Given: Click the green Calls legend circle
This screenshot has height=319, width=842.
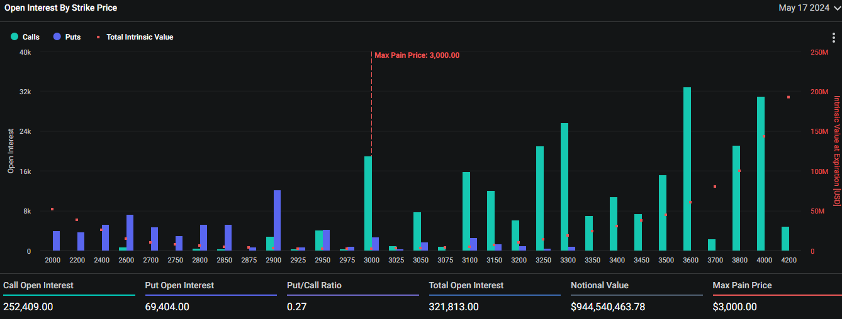Looking at the screenshot, I should [x=14, y=37].
